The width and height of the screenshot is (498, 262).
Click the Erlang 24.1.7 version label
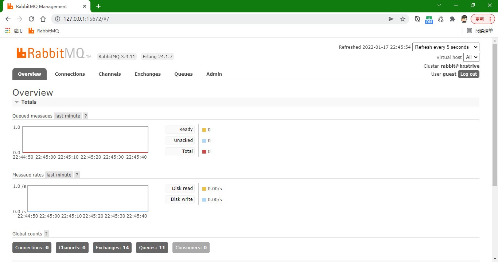[x=157, y=56]
